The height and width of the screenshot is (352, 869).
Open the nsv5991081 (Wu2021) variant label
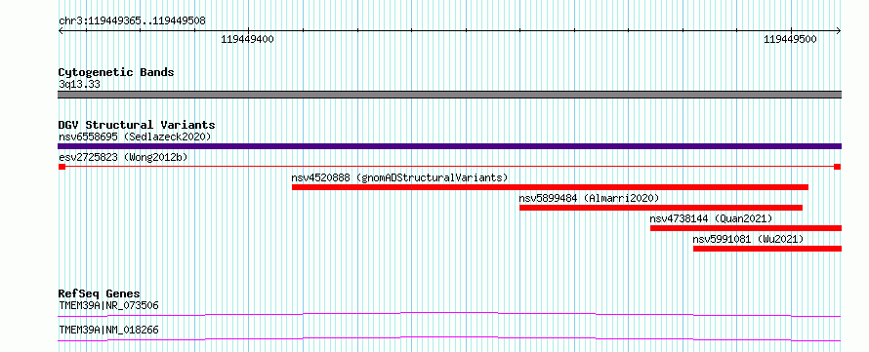[748, 239]
